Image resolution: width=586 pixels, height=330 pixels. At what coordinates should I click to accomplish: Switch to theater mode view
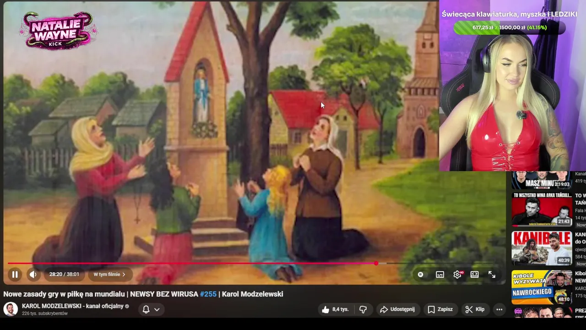pyautogui.click(x=475, y=275)
